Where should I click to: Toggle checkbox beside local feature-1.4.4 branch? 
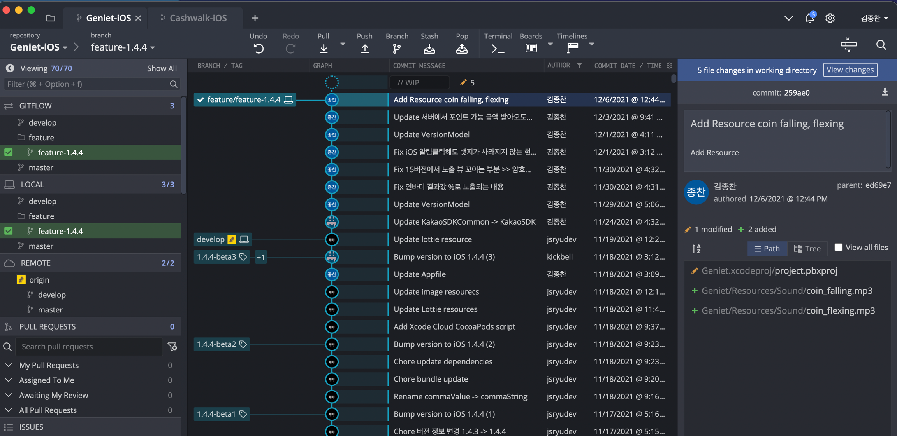point(9,231)
